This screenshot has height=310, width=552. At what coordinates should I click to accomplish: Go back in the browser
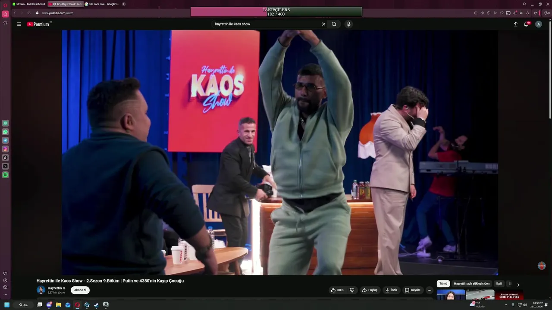pos(15,13)
